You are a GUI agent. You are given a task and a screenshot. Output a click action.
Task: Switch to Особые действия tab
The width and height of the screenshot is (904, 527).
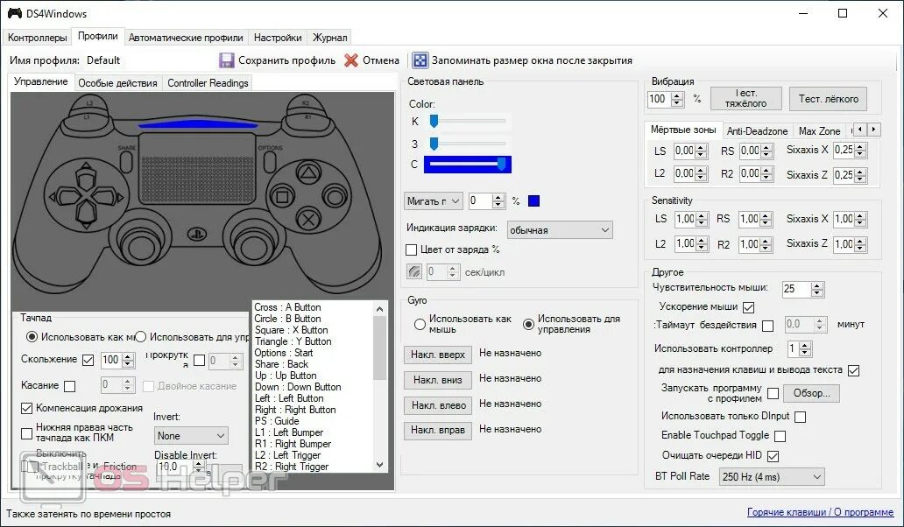point(117,83)
